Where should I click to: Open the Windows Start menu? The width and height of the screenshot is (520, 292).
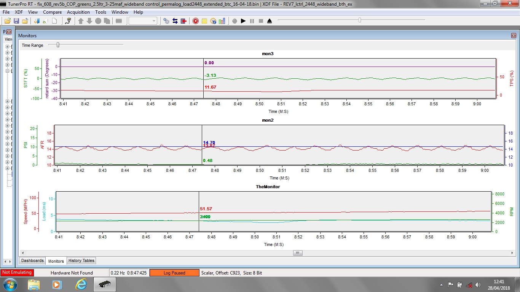10,284
